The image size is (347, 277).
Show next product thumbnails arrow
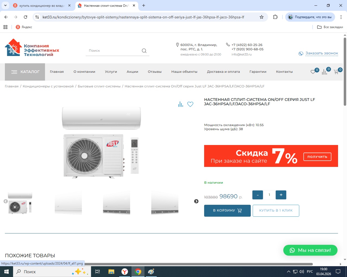click(x=196, y=201)
